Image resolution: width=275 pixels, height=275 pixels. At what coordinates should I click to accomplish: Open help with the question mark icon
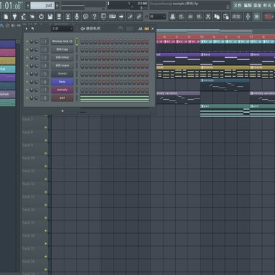coord(95,17)
